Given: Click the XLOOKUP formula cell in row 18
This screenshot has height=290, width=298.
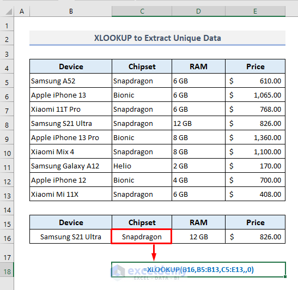Looking at the screenshot, I should pyautogui.click(x=198, y=270).
